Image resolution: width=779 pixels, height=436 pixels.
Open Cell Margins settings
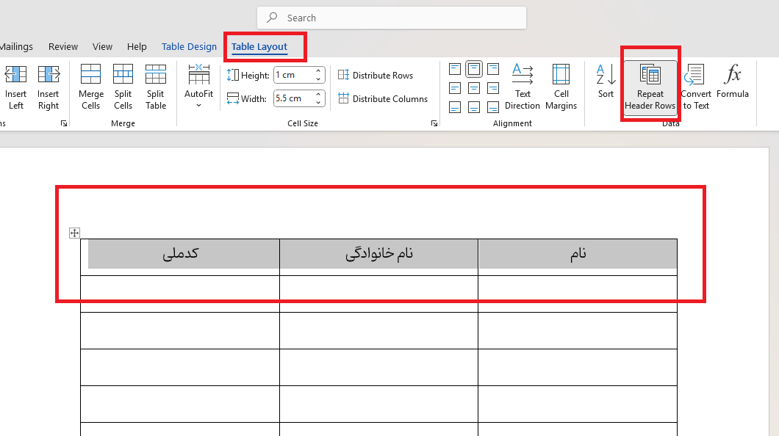(x=561, y=86)
